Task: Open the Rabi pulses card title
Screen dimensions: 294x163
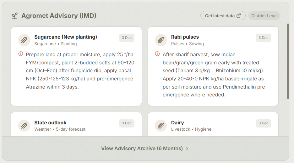Action: coord(185,37)
